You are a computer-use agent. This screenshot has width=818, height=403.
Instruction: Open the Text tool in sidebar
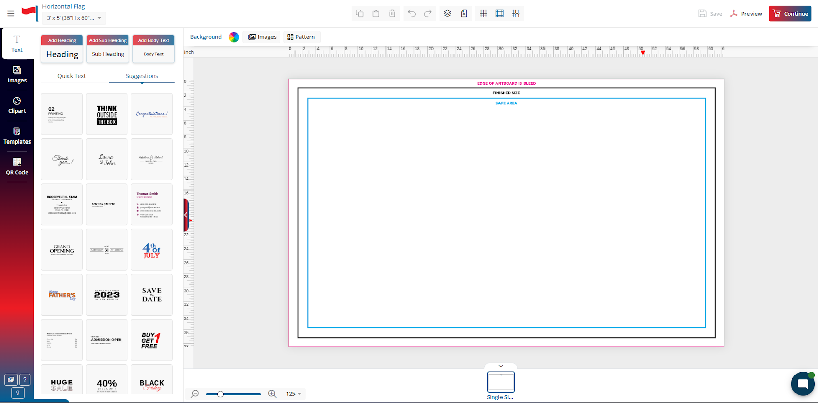[17, 43]
